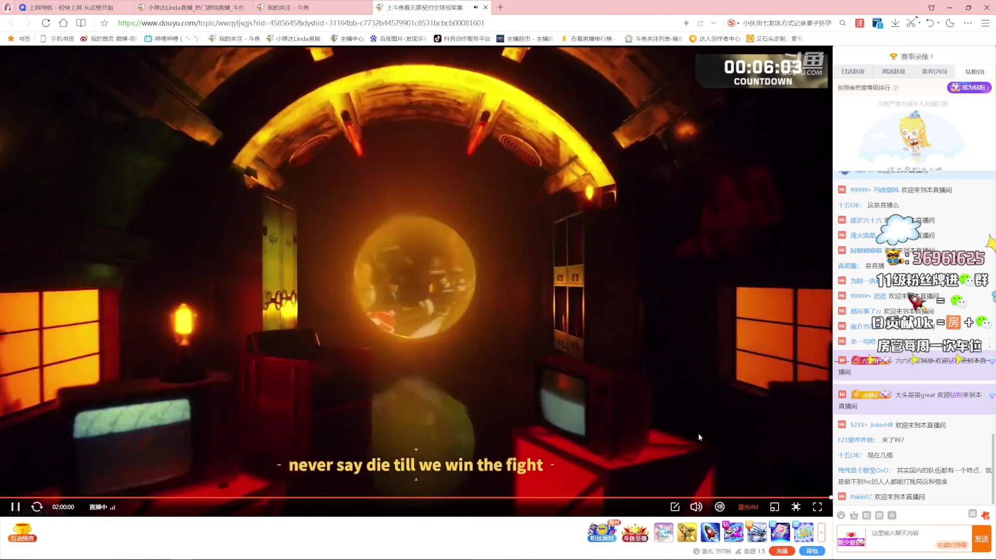
Task: Open the chat filter 滤 icon
Action: click(972, 513)
